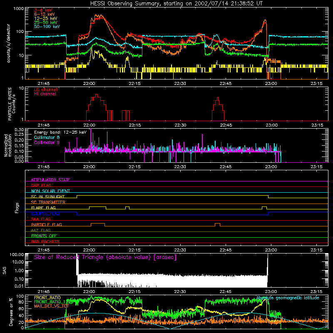
Task: Select the yellow FRONT_RATIO legend label
Action: (47, 298)
